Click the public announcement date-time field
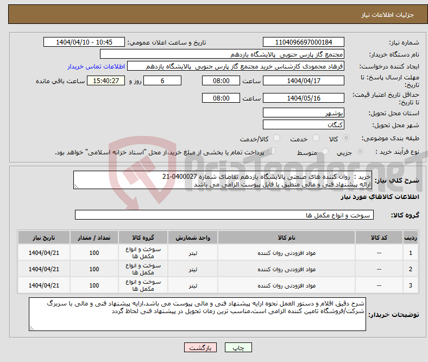This screenshot has height=362, width=428. 84,42
